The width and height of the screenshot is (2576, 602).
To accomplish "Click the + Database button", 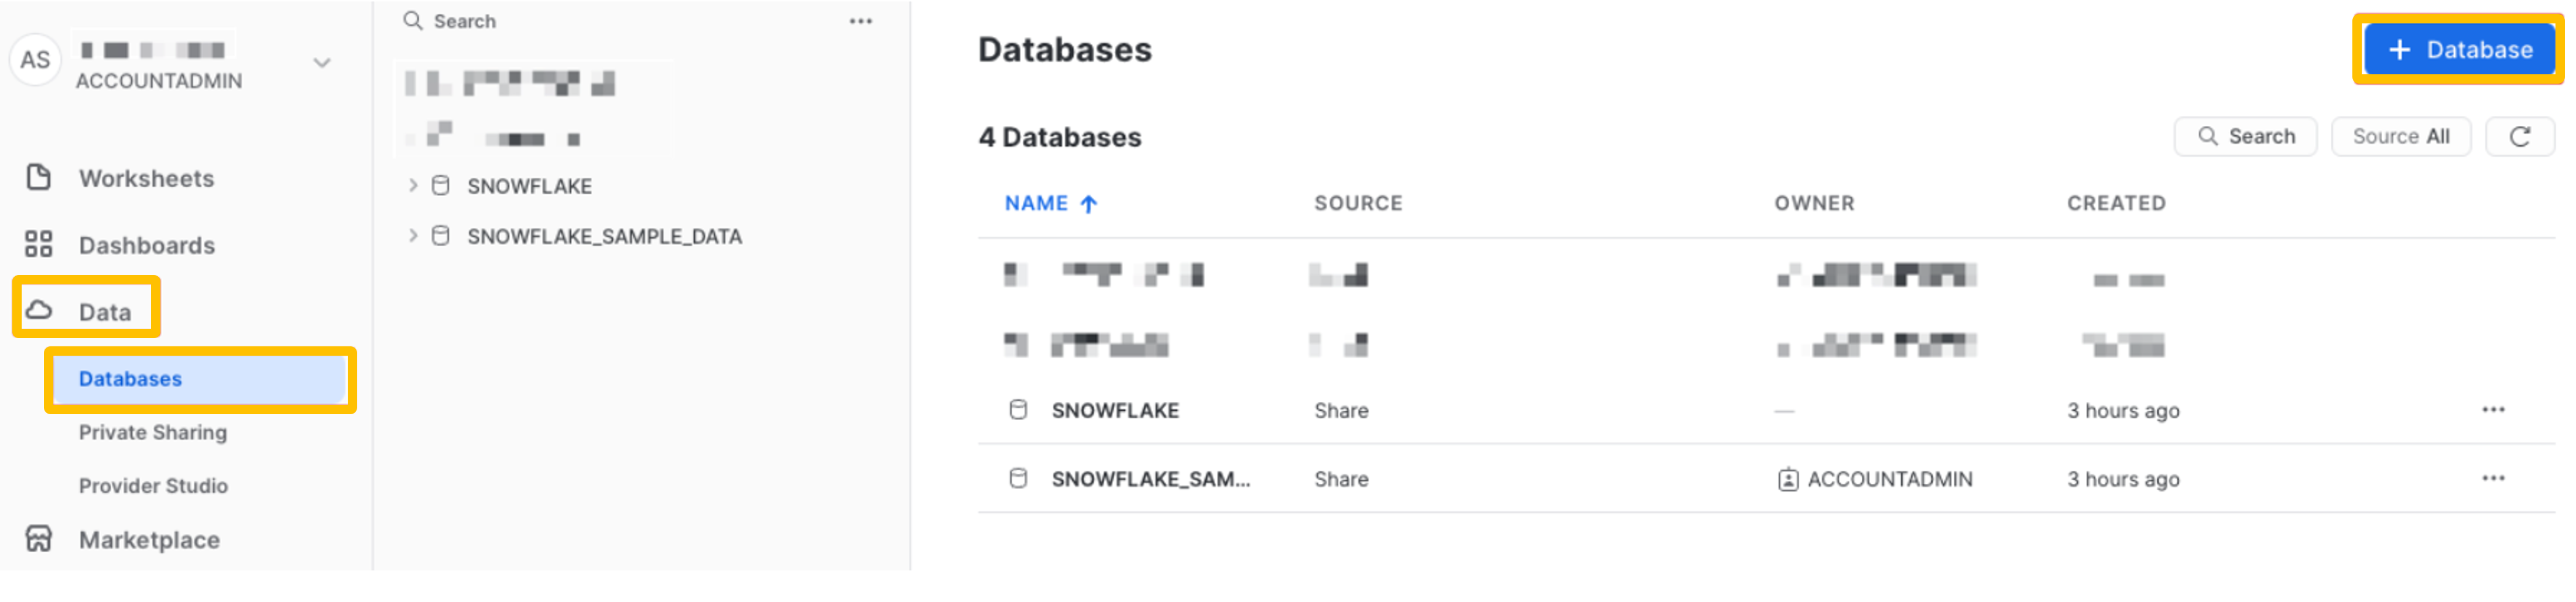I will tap(2459, 50).
